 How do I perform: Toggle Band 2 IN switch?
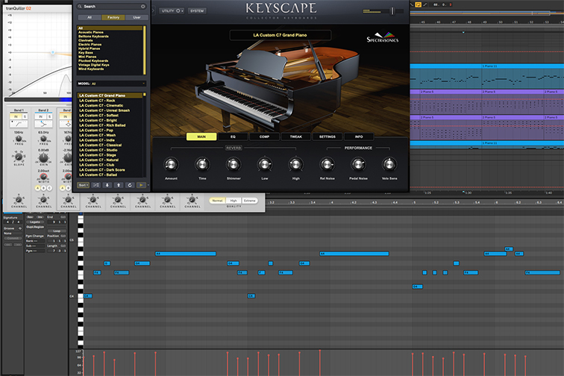click(40, 116)
